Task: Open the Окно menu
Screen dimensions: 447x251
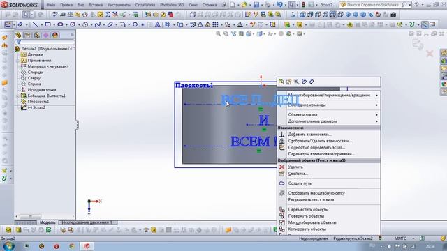Action: 193,5
